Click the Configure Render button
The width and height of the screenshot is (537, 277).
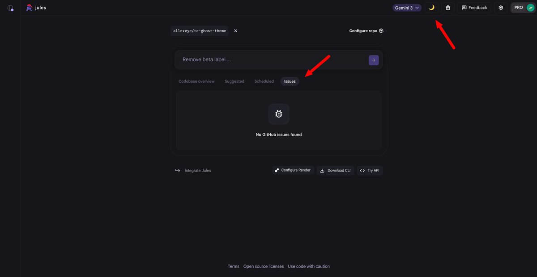click(x=293, y=170)
